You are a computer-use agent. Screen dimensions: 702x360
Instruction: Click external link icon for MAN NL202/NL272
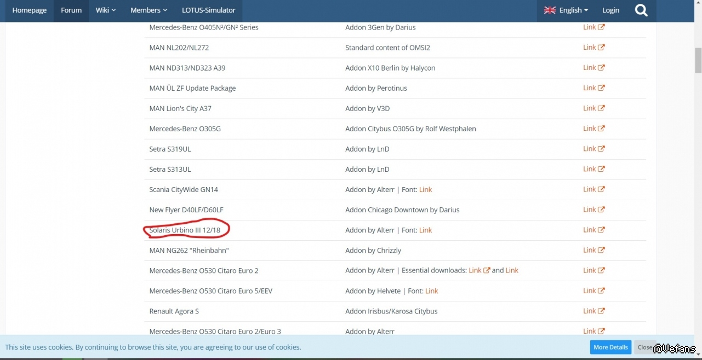tap(601, 48)
